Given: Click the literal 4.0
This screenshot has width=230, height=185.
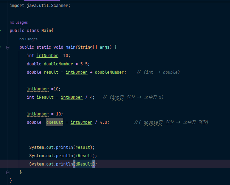Looking at the screenshot, I should 104,122.
